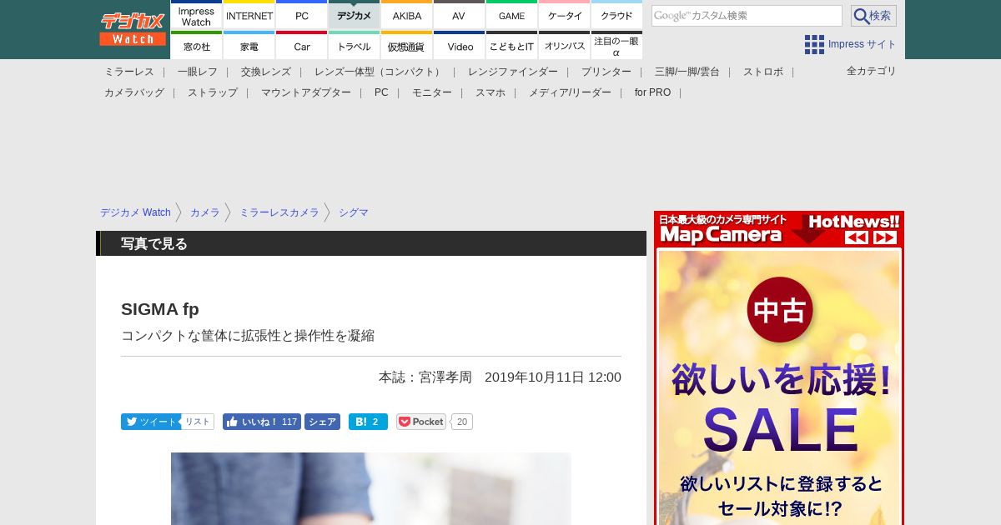Open the PC tab in top navigation
Image resolution: width=1001 pixels, height=525 pixels.
tap(302, 15)
